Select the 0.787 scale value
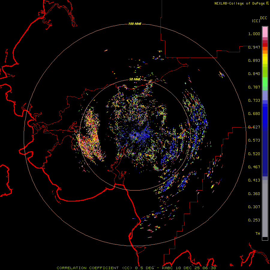 (254, 87)
